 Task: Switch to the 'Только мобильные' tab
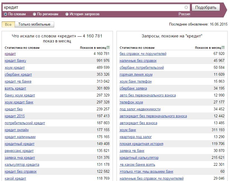(34, 24)
